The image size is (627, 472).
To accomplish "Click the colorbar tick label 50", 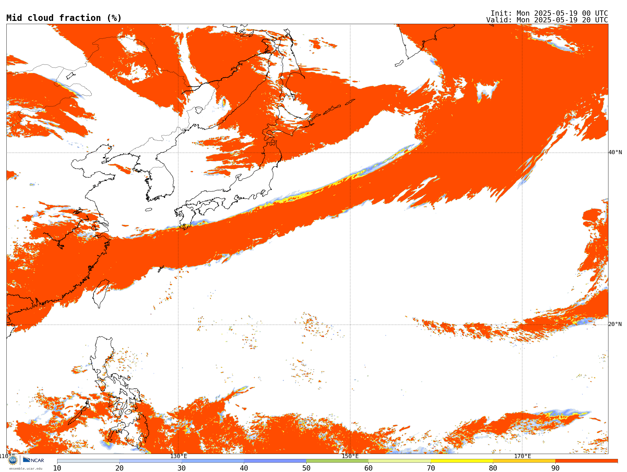I will [306, 468].
